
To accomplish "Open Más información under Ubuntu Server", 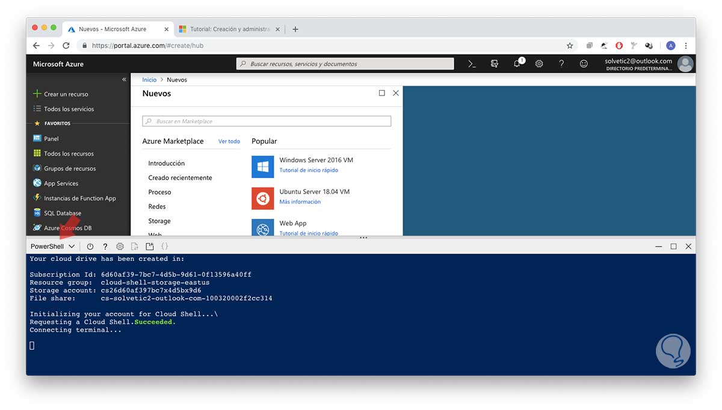I will (300, 201).
